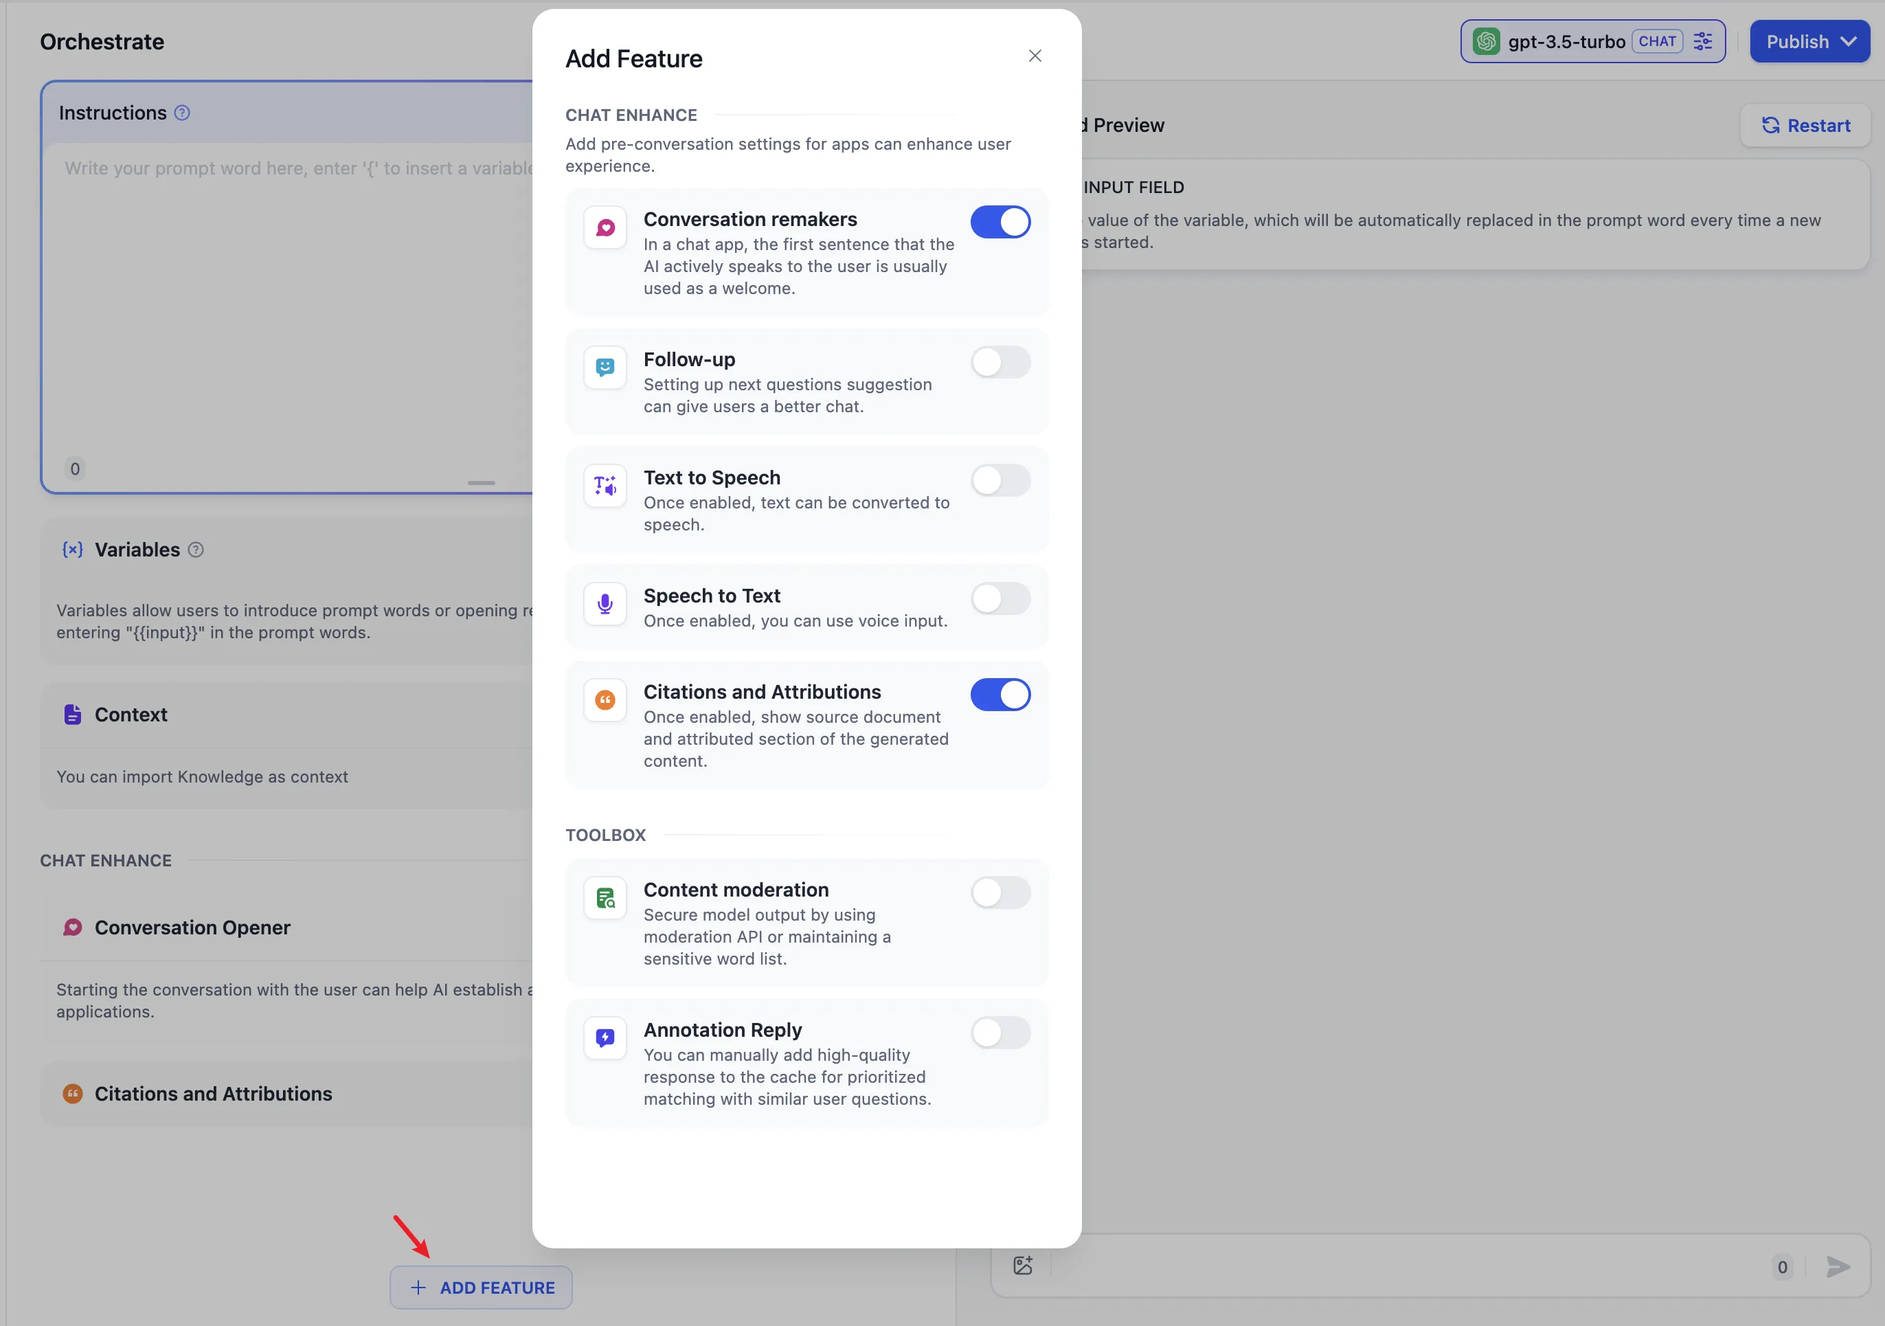Click the Follow-up smiley icon
The height and width of the screenshot is (1326, 1885).
point(605,367)
